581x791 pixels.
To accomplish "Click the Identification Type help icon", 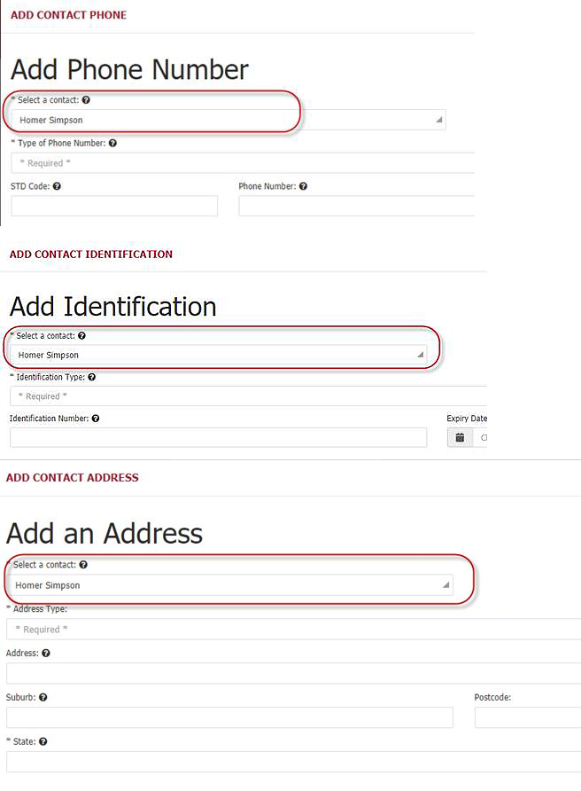I will (x=93, y=377).
